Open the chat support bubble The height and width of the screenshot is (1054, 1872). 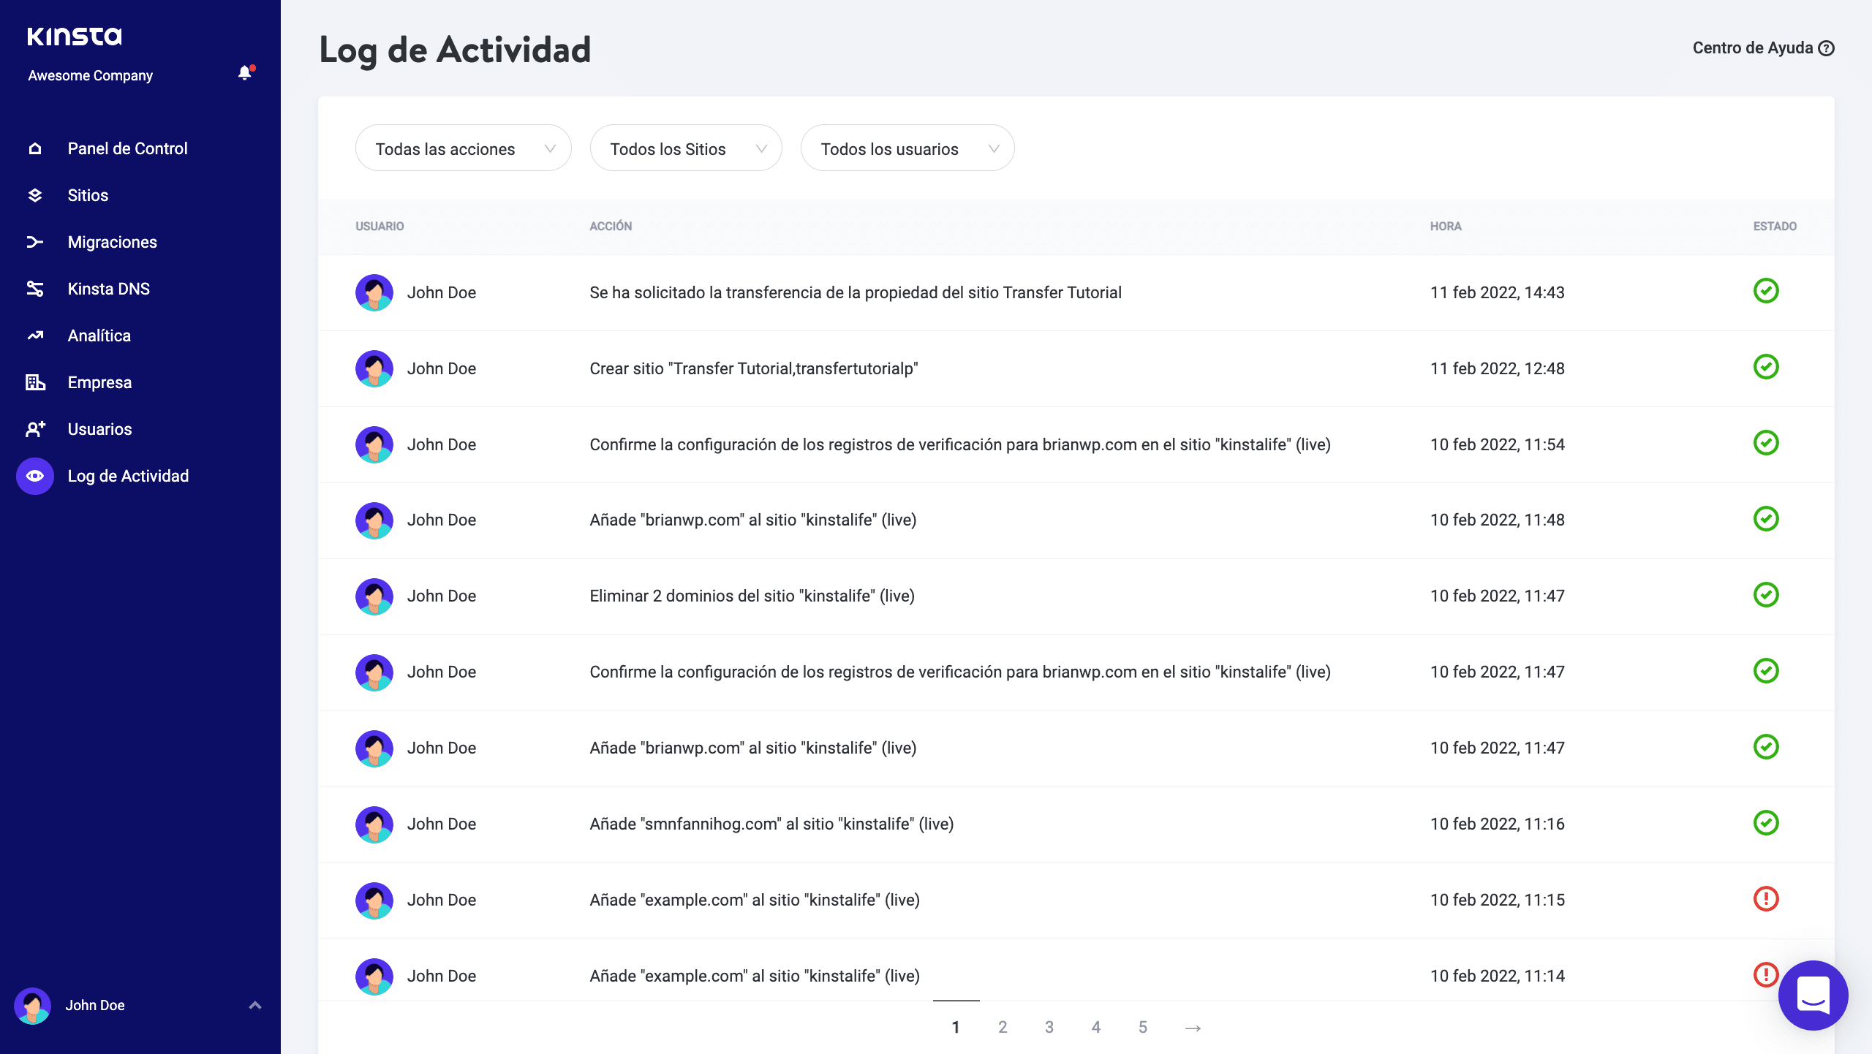click(1813, 996)
